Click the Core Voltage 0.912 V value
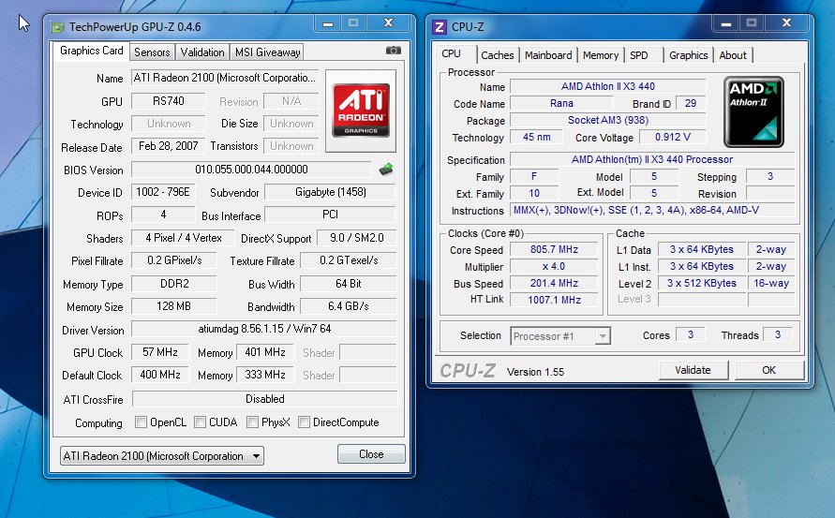Screen dimensions: 835x518 click(673, 137)
